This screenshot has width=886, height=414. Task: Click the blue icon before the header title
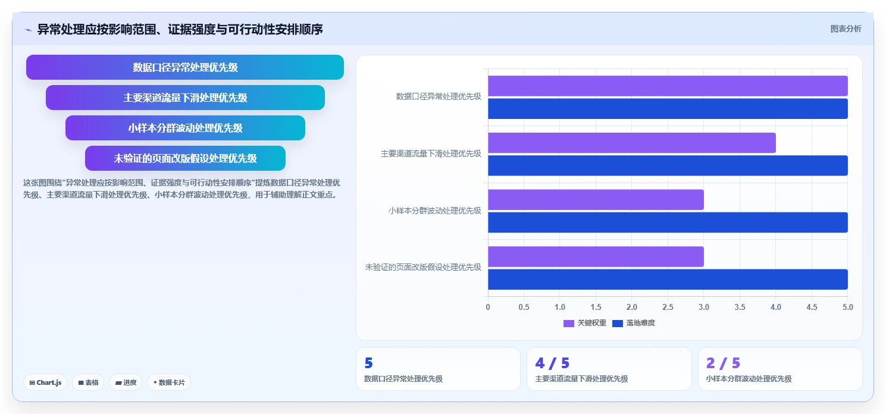pos(28,29)
